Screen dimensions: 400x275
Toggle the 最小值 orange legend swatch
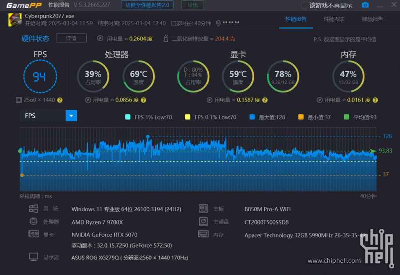(x=301, y=117)
